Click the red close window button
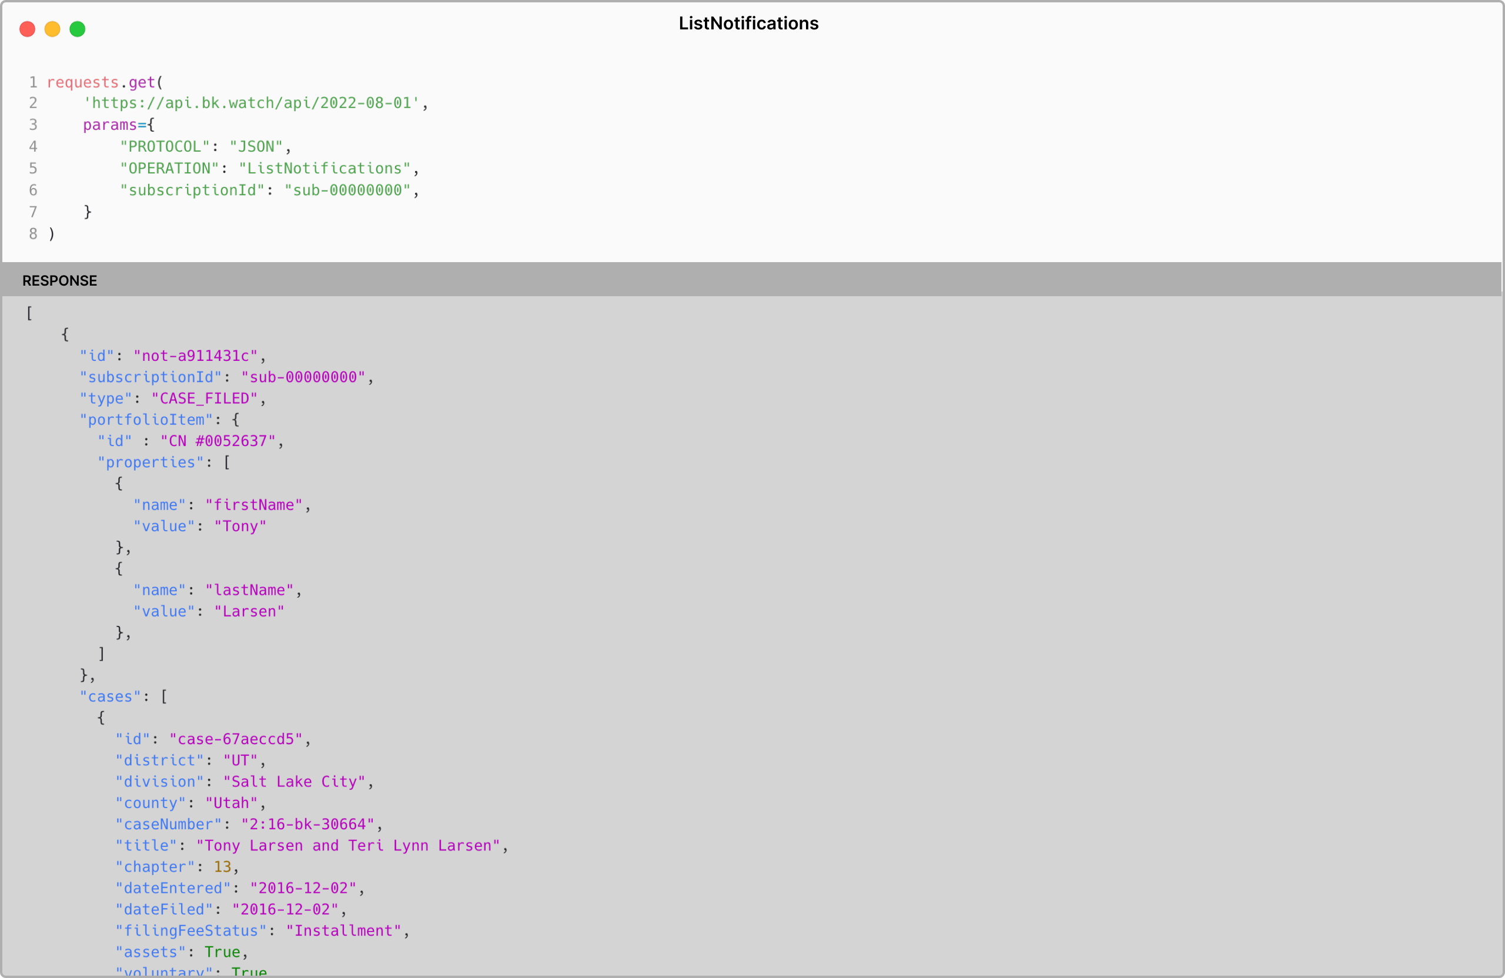 [27, 29]
